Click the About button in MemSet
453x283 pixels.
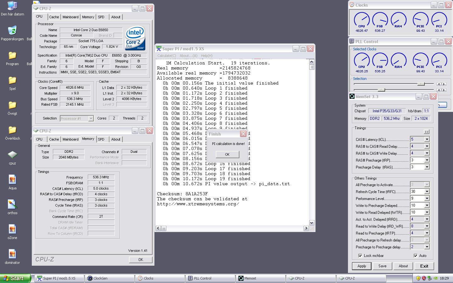(403, 266)
